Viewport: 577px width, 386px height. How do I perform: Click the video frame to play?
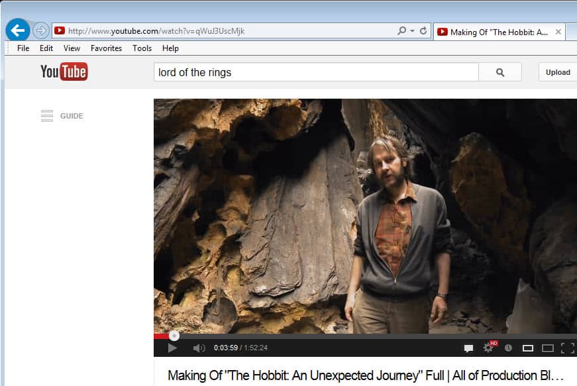point(365,216)
